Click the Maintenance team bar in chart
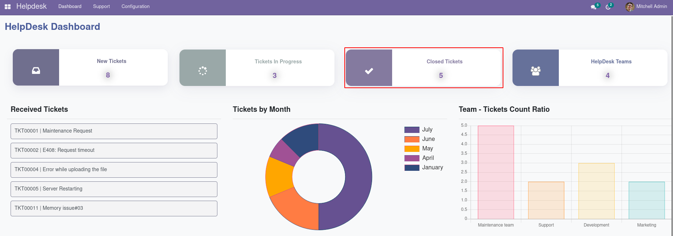 pos(496,172)
